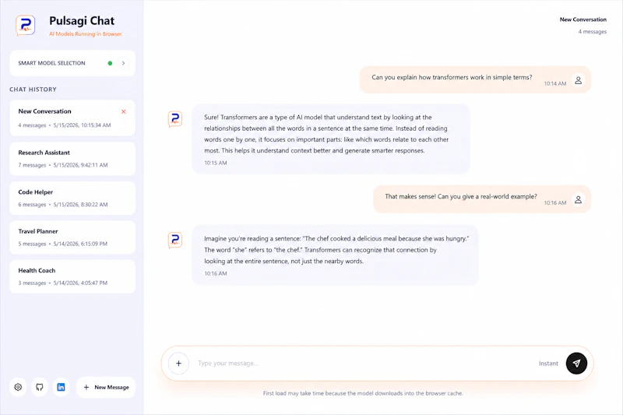
Task: Click the green model status dot
Action: coord(110,63)
